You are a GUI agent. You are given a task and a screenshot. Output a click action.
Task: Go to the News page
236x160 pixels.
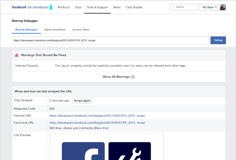pyautogui.click(x=117, y=7)
